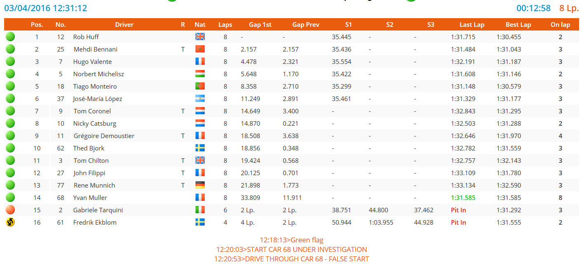584x270 pixels.
Task: Click the Moroccan flag next to Mehdi Bennani
Action: tap(200, 49)
